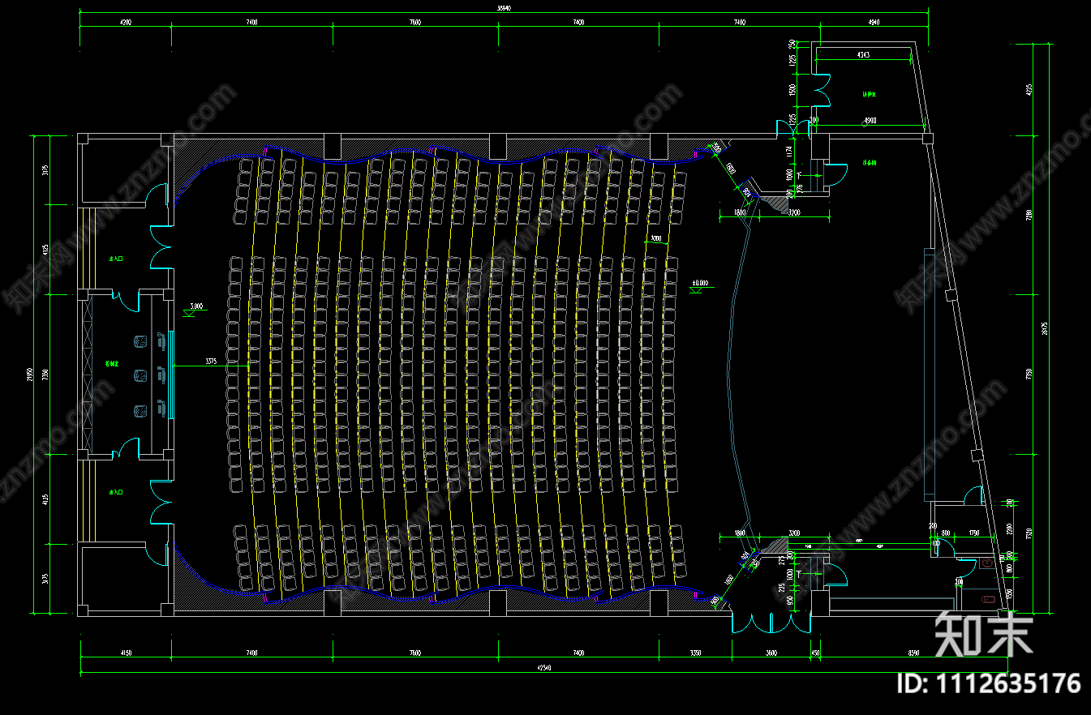Click the 450 dimension text

point(815,653)
